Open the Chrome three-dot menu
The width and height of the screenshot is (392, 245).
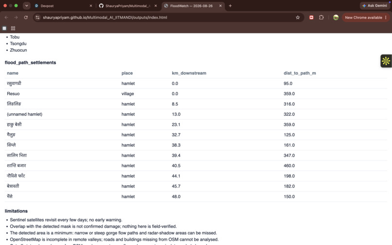point(386,17)
